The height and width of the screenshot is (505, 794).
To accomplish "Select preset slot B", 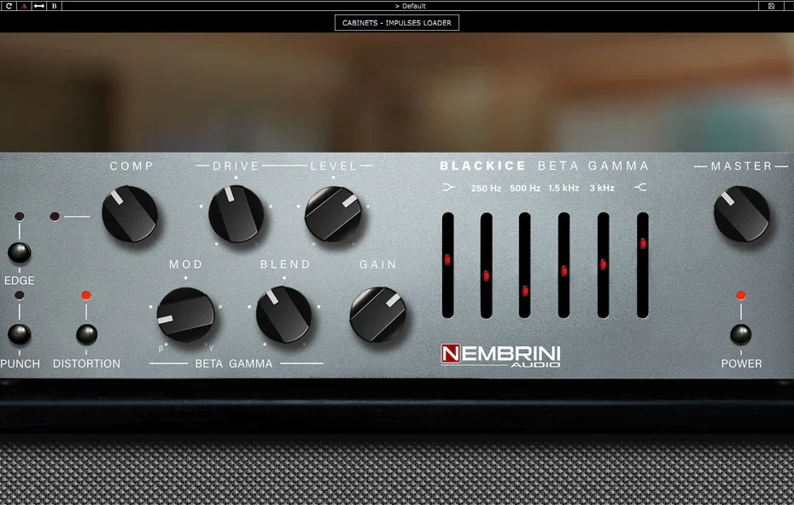I will click(x=55, y=6).
